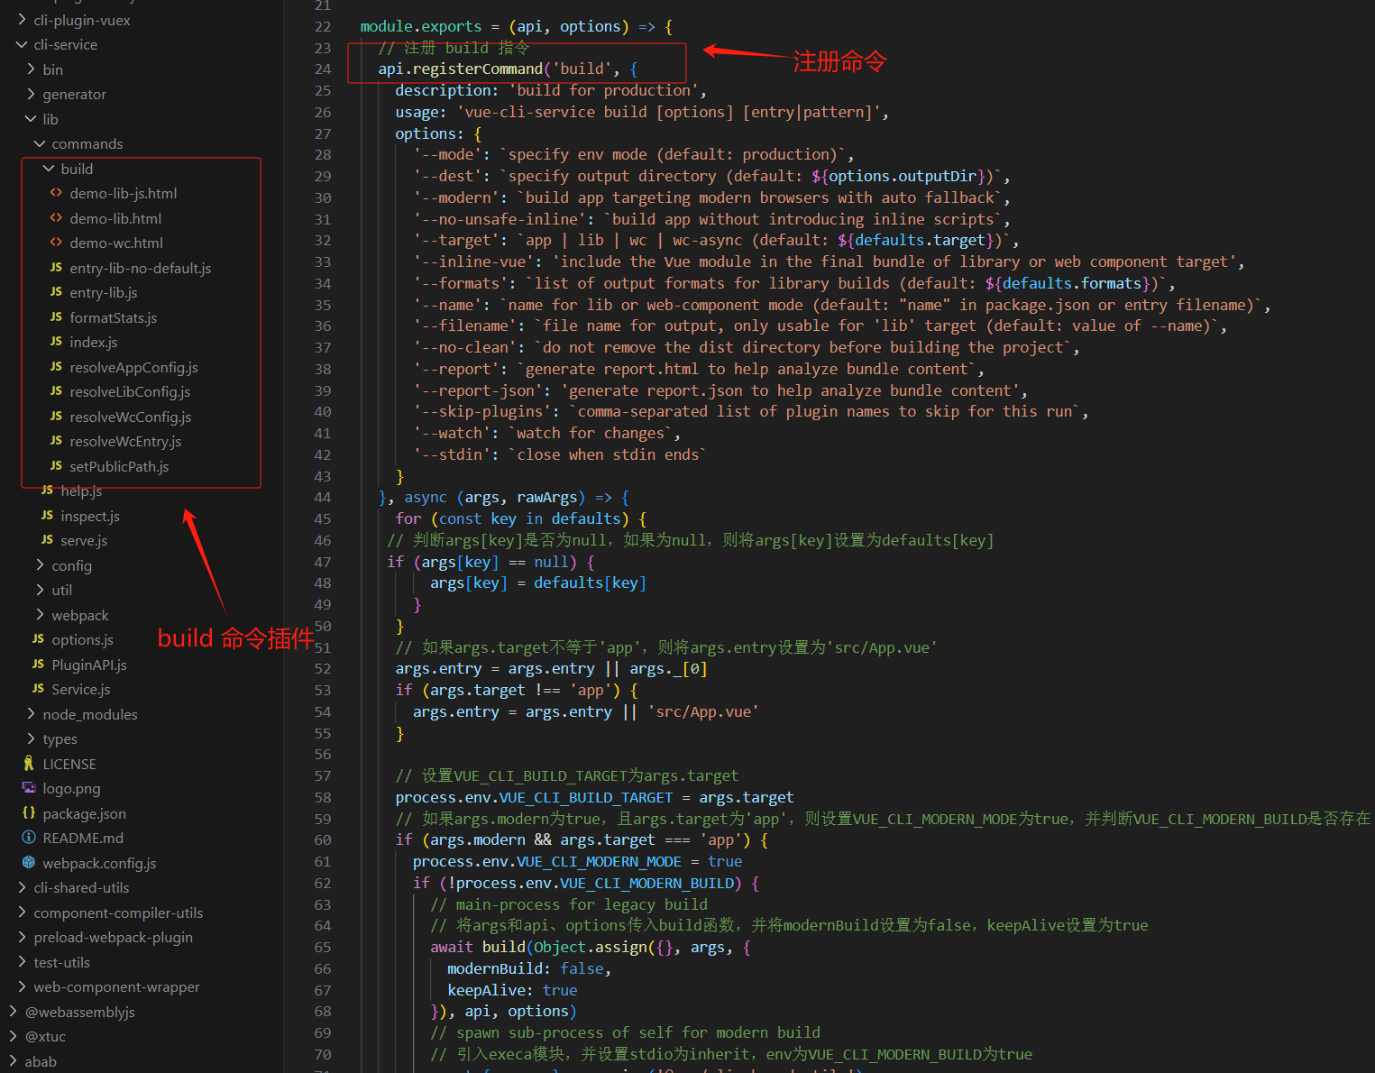Collapse the lib folder

tap(31, 119)
